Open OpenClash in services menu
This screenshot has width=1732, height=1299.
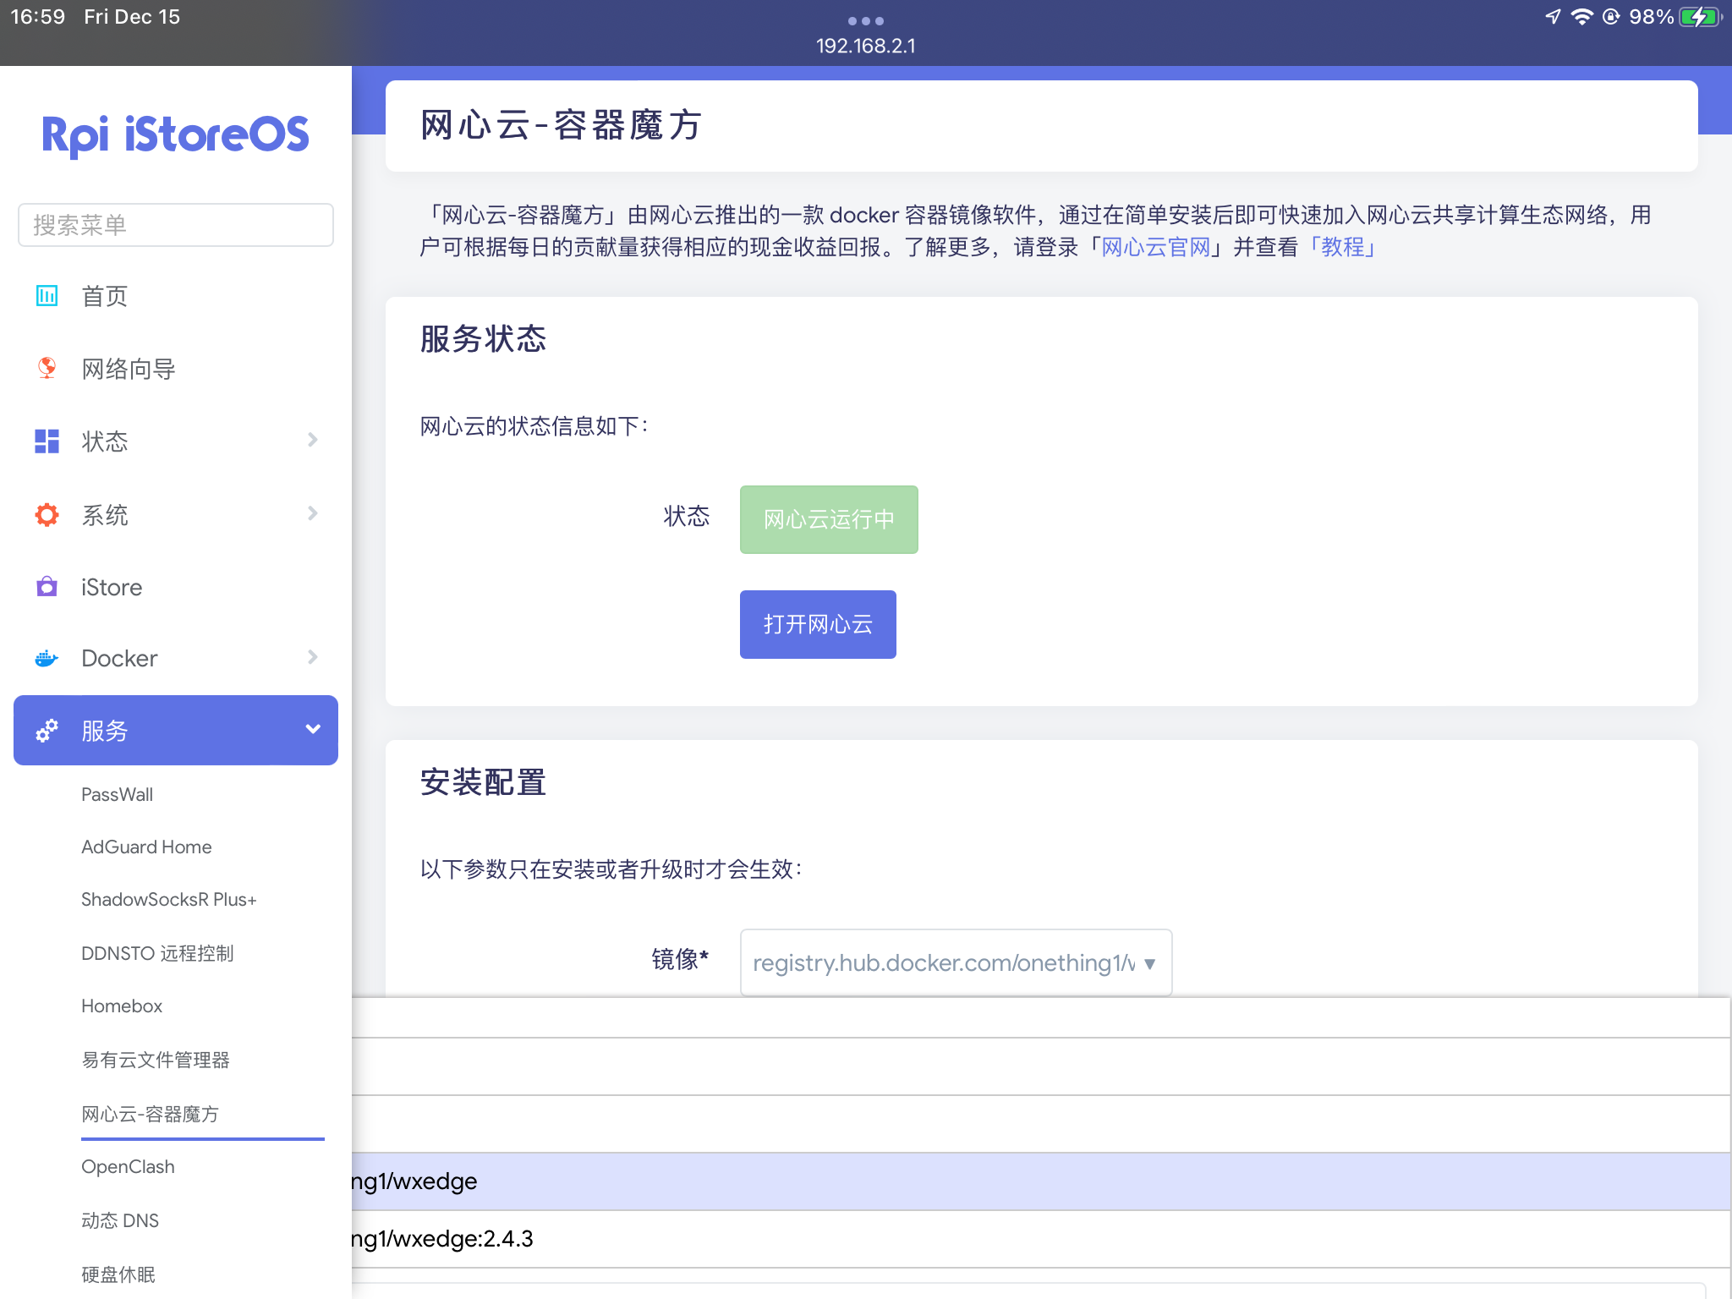[x=128, y=1167]
